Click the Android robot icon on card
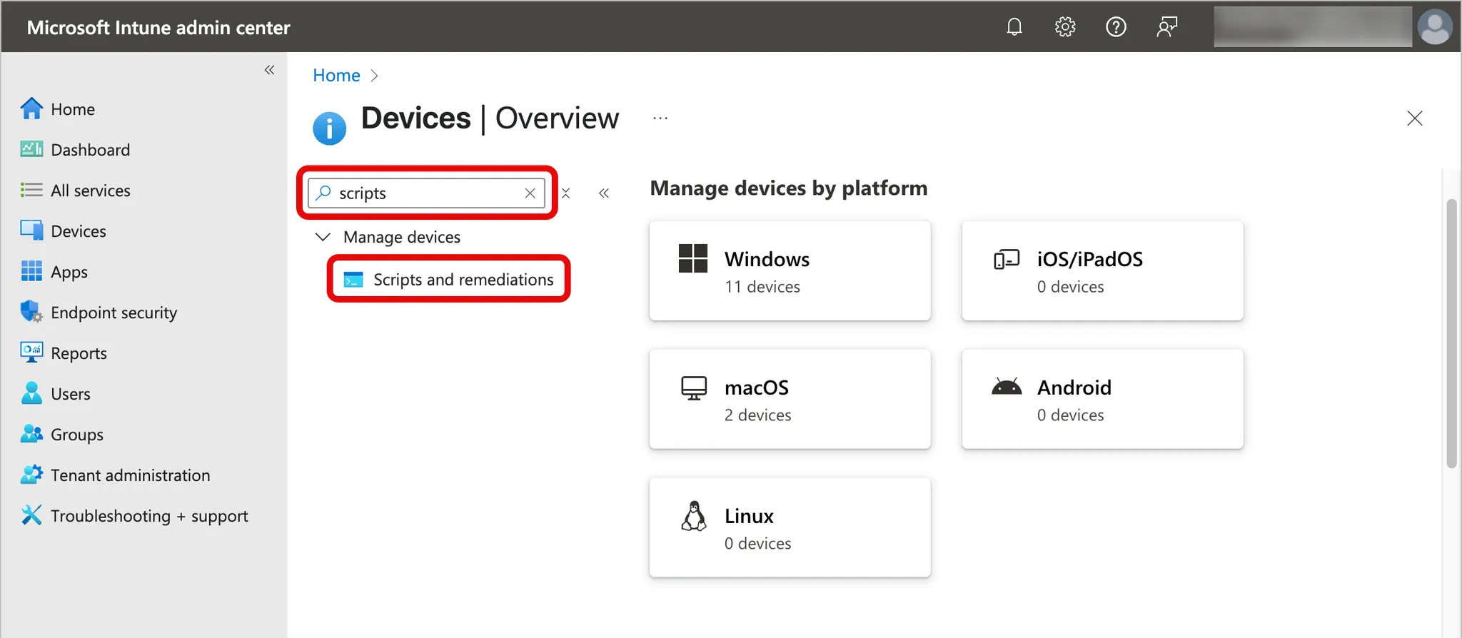The height and width of the screenshot is (638, 1462). click(x=1007, y=387)
